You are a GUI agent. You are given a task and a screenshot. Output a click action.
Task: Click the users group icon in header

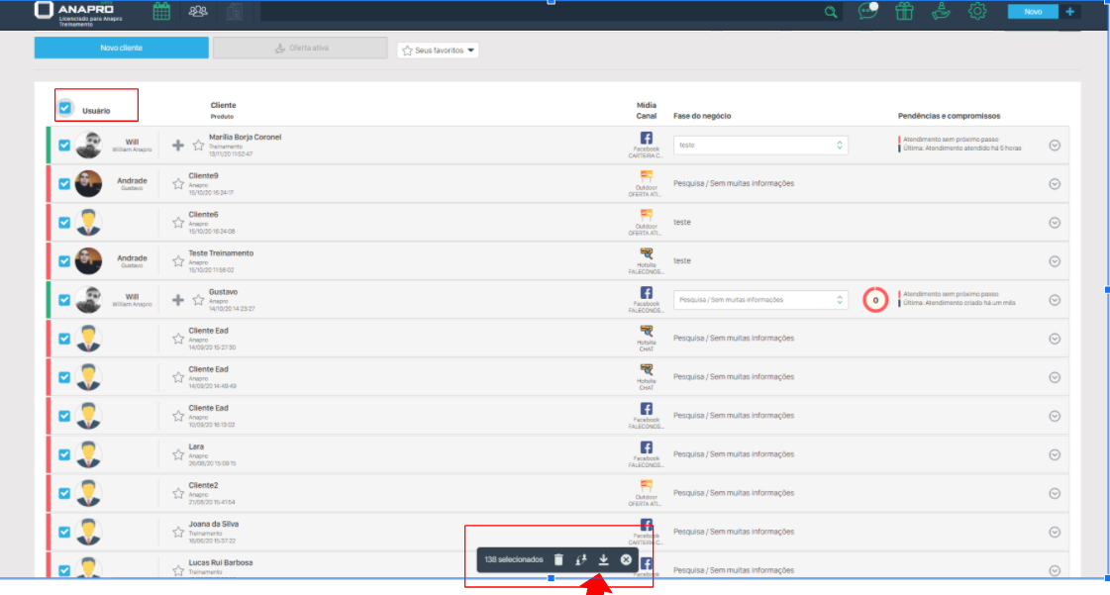click(x=198, y=12)
